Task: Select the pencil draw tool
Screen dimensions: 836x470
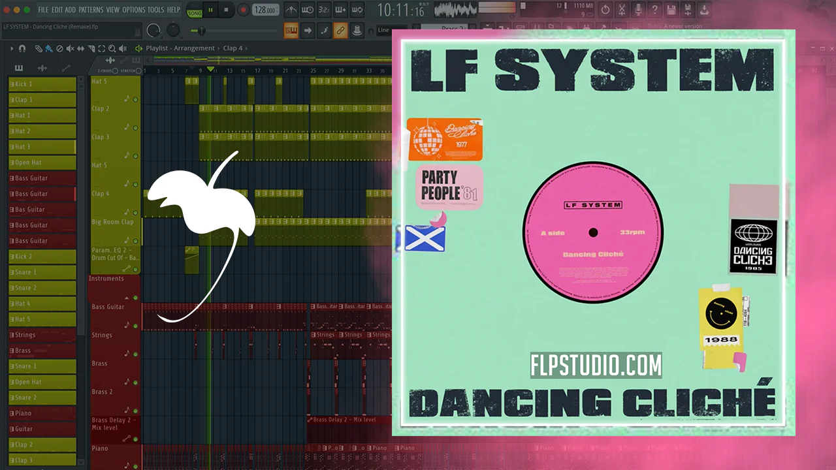Action: click(39, 48)
